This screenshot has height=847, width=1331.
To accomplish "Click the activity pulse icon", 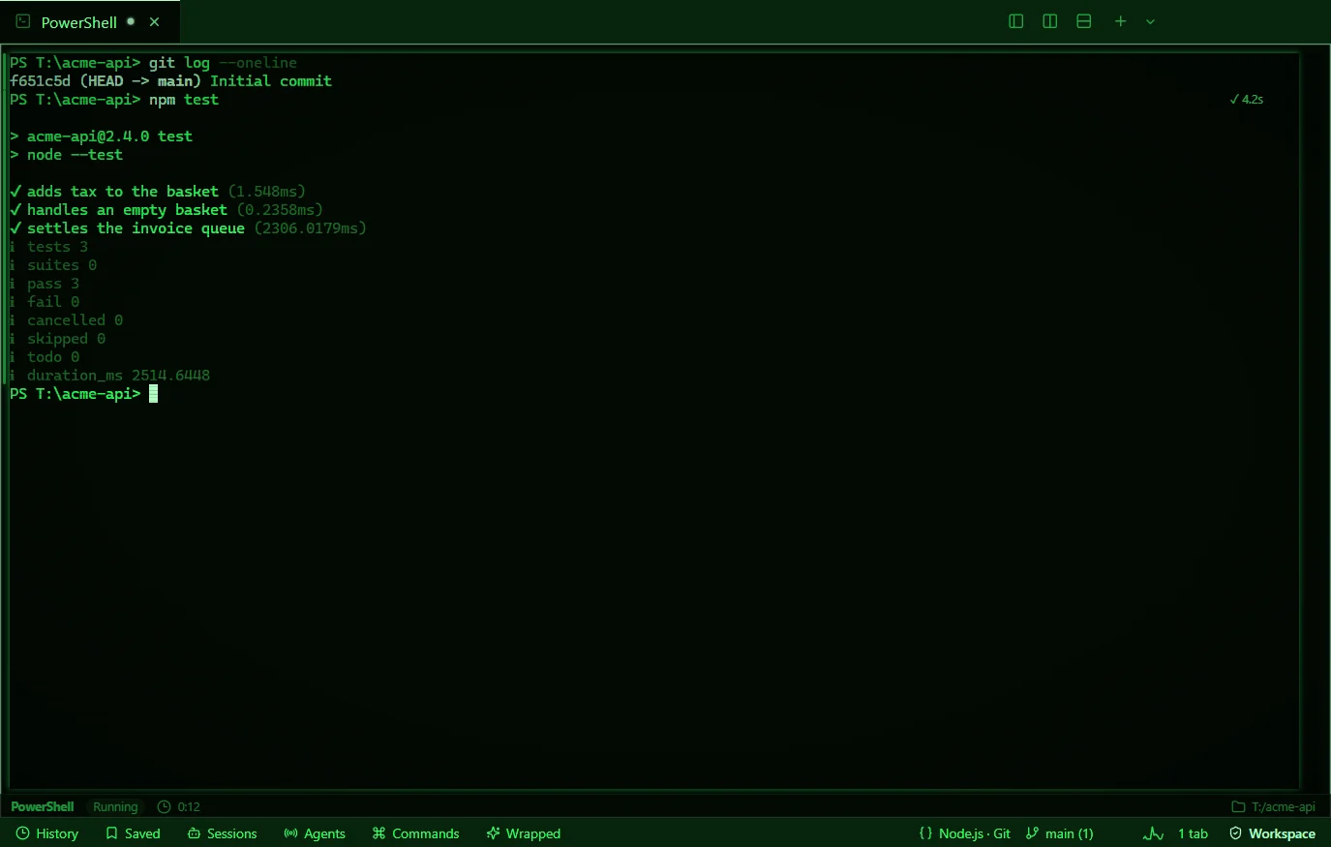I will pyautogui.click(x=1153, y=833).
